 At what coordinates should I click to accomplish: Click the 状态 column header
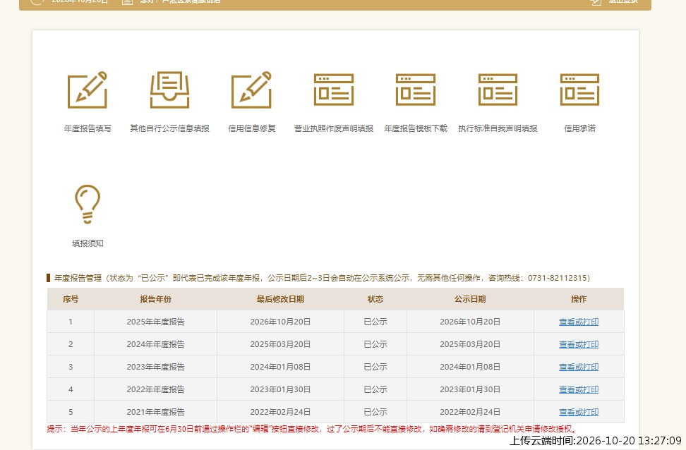pos(375,299)
